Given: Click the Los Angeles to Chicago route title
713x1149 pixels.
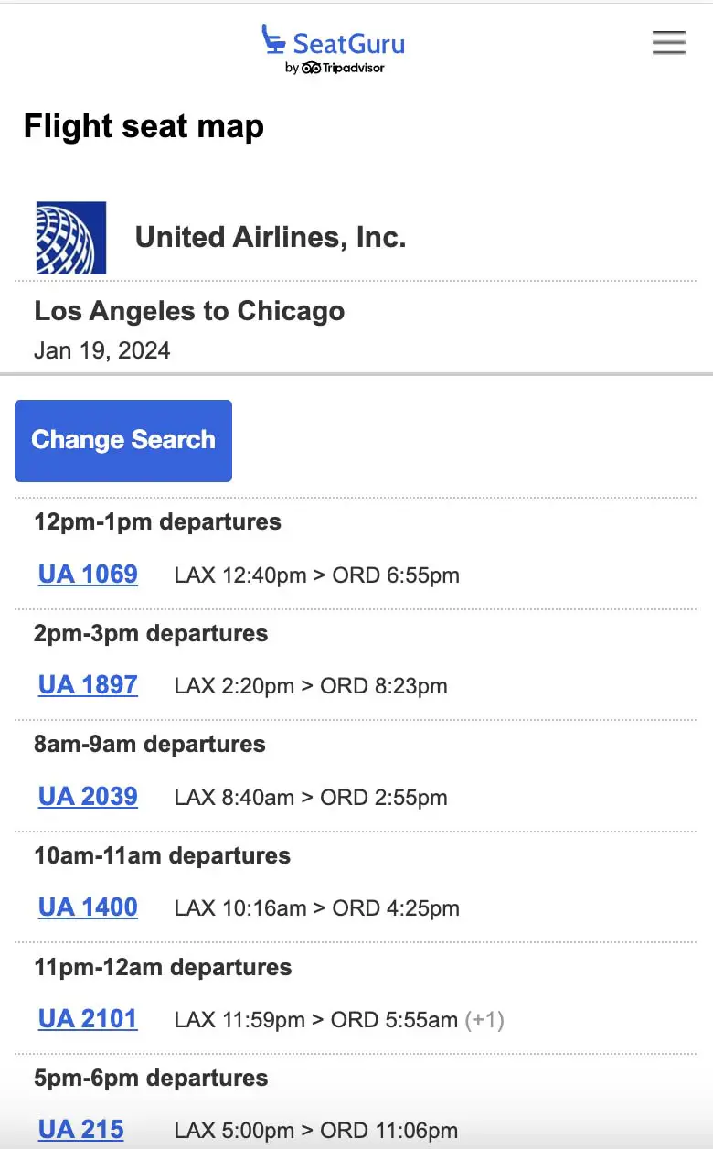Looking at the screenshot, I should point(189,311).
